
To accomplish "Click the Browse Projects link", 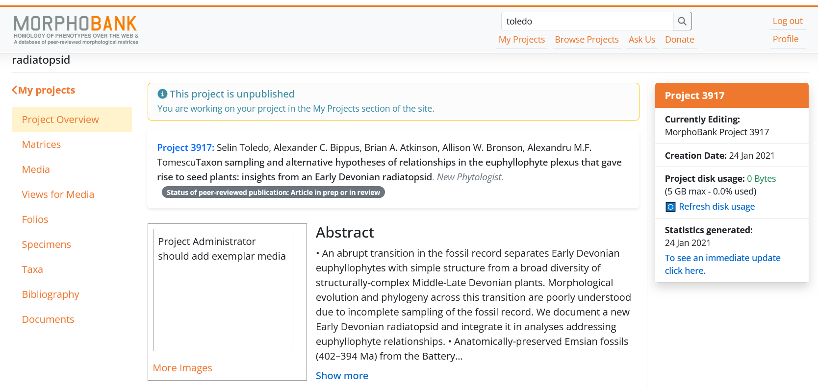I will [x=587, y=40].
